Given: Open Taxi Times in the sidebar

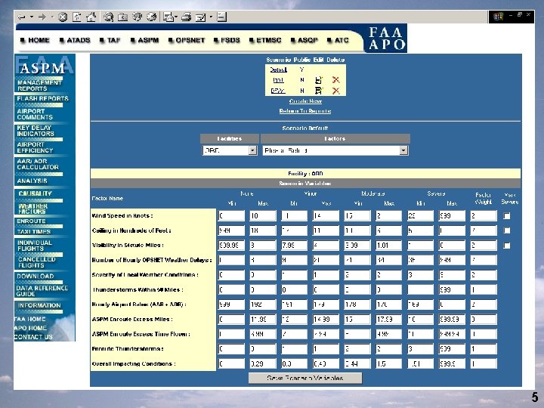Looking at the screenshot, I should coord(34,231).
